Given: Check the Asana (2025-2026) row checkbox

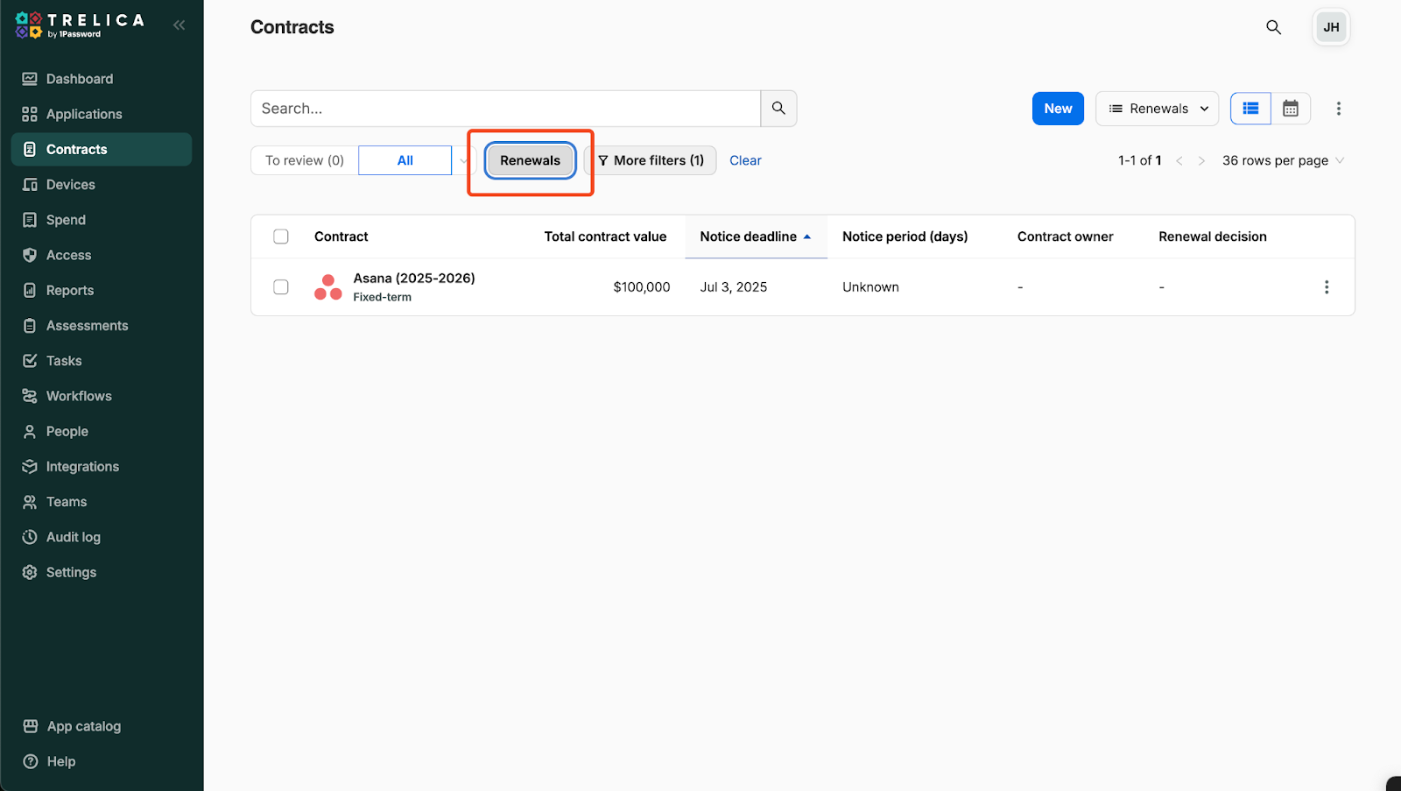Looking at the screenshot, I should [281, 287].
